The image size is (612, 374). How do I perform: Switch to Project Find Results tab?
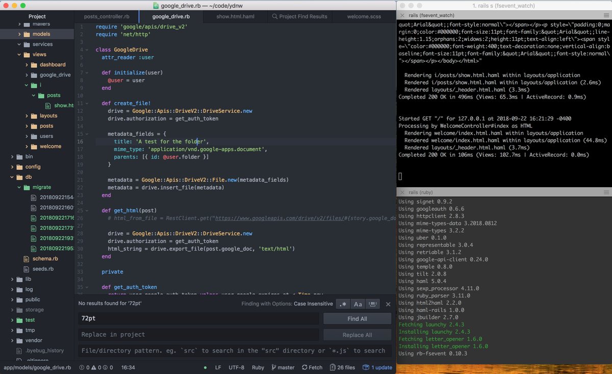pyautogui.click(x=299, y=16)
